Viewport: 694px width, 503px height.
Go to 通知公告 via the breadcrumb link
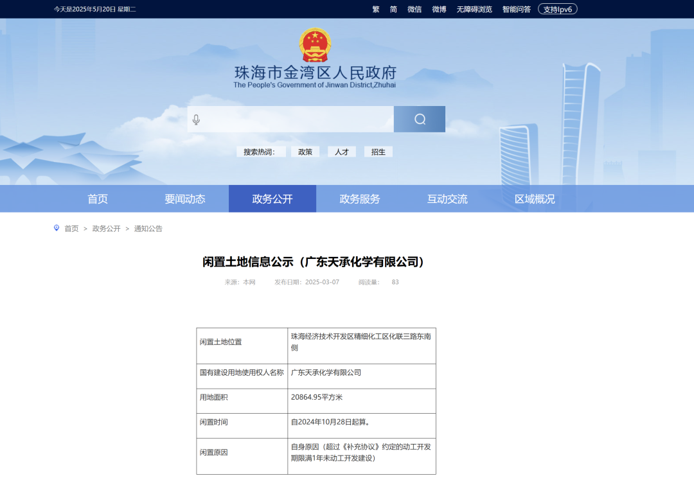(x=149, y=229)
